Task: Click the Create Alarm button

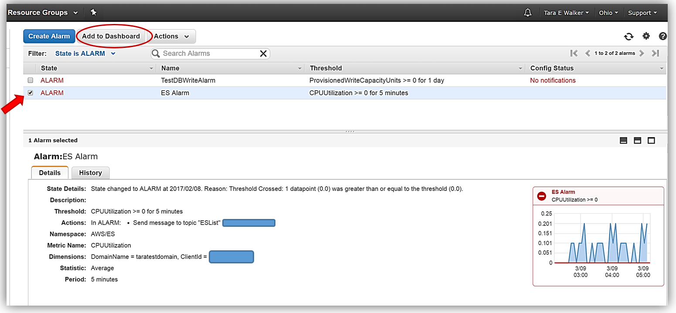Action: (49, 37)
